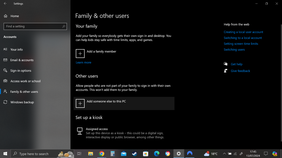
Task: Show hidden system tray icons
Action: pos(224,154)
